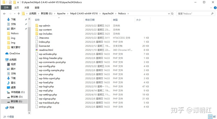The height and width of the screenshot is (119, 217).
Task: Select the wp-trackback.php file name
Action: pyautogui.click(x=49, y=103)
